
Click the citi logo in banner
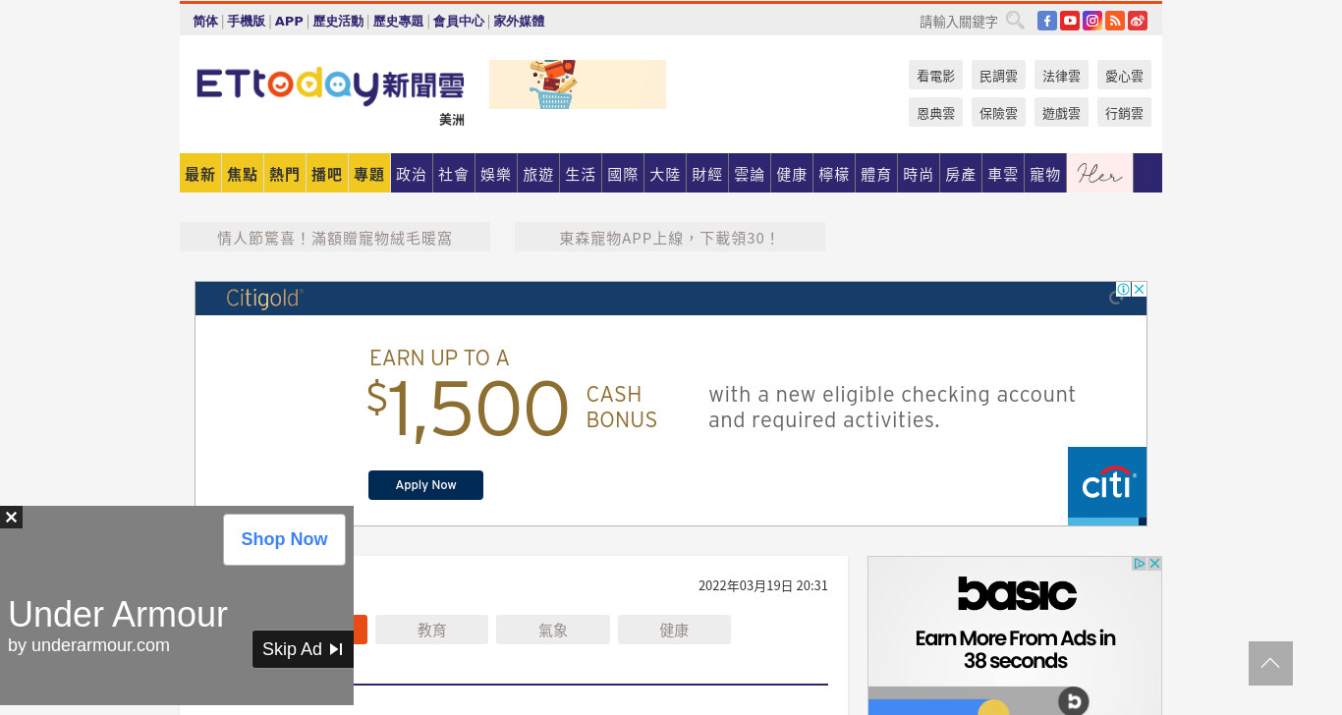1107,486
